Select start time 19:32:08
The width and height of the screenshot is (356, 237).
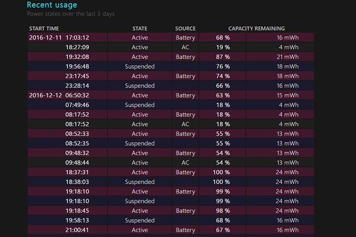click(77, 57)
